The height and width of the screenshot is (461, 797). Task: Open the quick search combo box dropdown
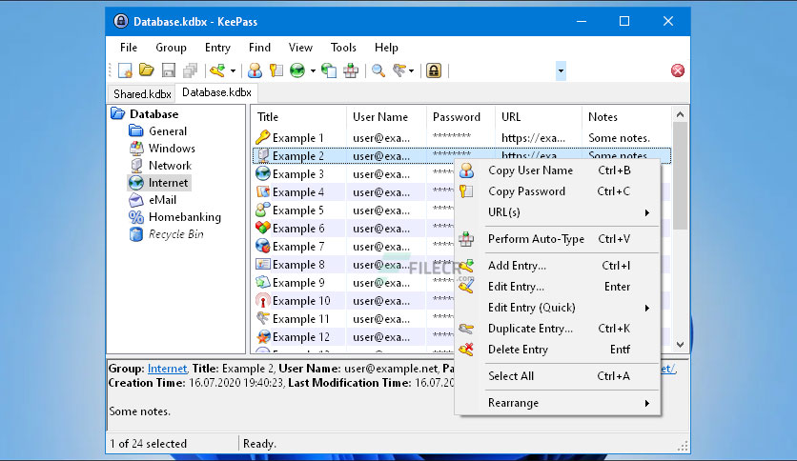click(x=561, y=70)
